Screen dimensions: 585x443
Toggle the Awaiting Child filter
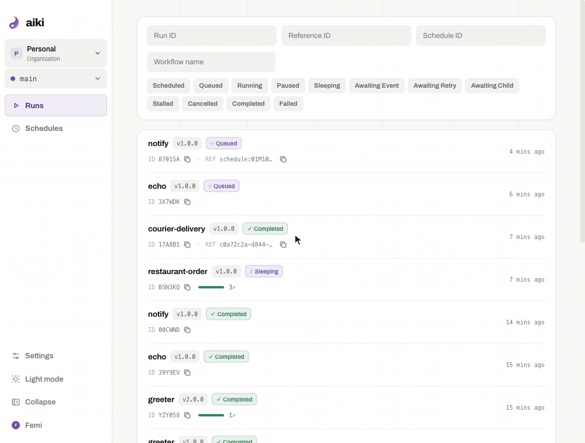point(492,86)
